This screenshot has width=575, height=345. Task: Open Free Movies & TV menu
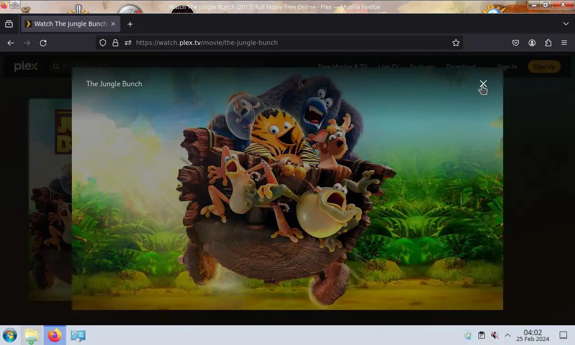[x=342, y=66]
